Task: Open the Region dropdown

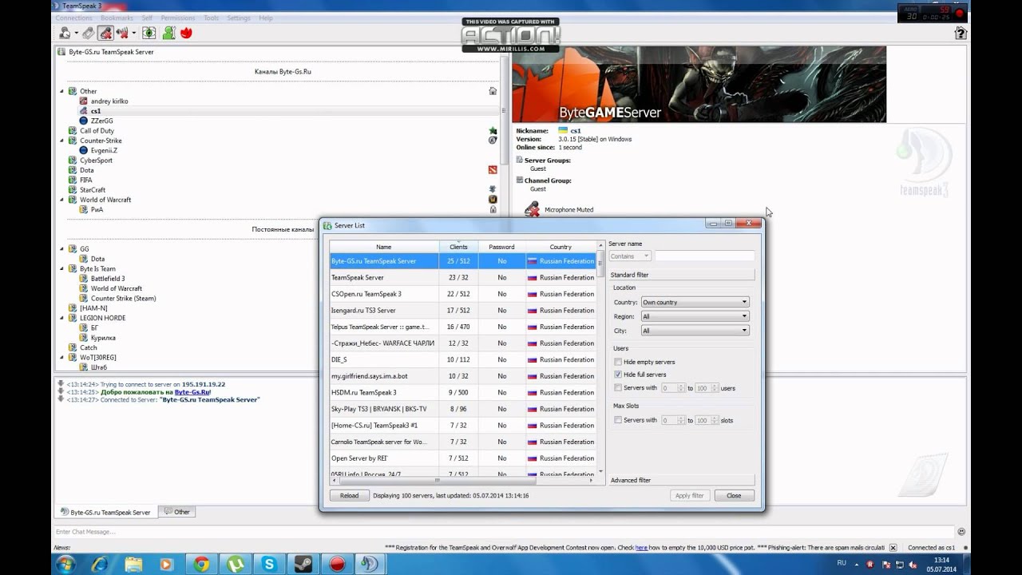Action: point(695,316)
